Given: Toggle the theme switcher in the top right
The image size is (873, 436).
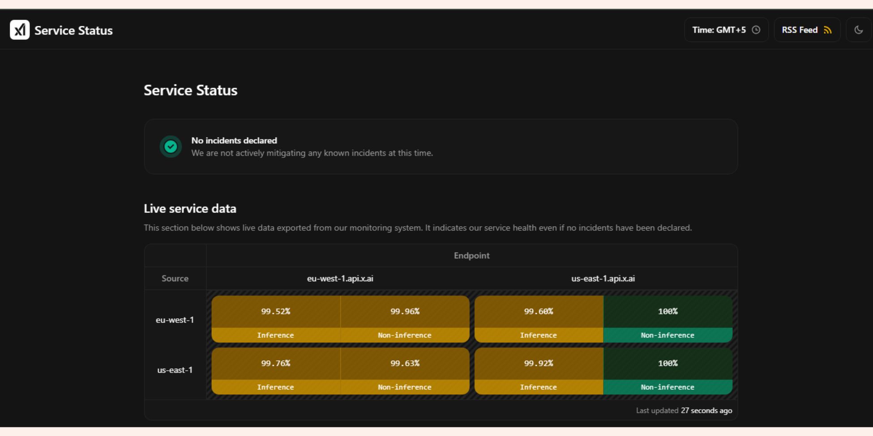Looking at the screenshot, I should (x=858, y=30).
